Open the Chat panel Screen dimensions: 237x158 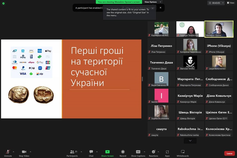point(91,153)
